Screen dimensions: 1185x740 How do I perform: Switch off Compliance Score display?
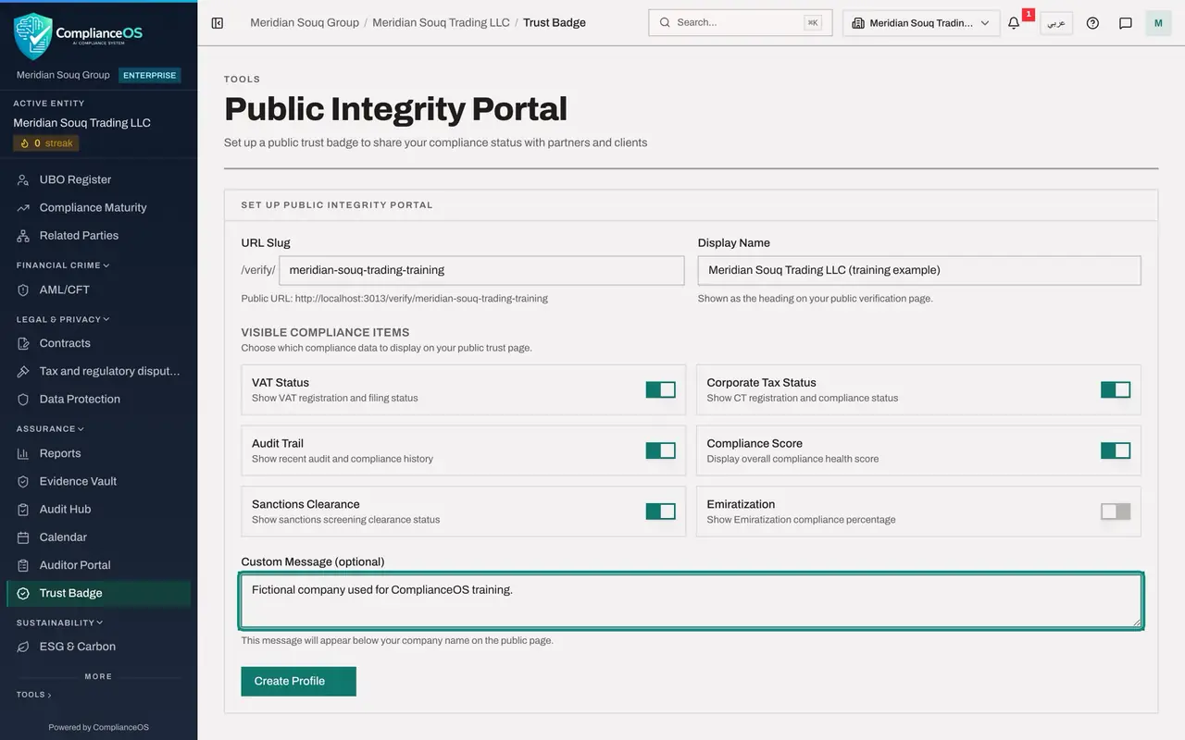point(1116,450)
